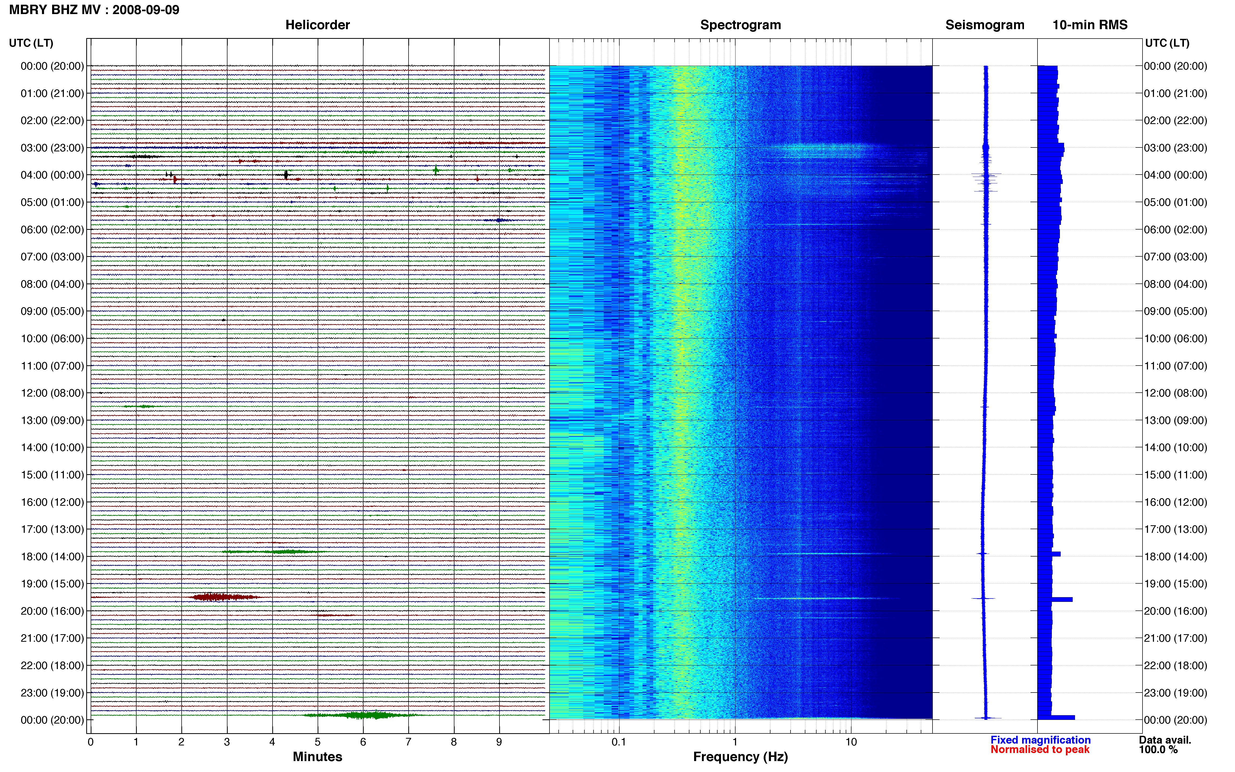Click "13:00 (09:00)" on the RMS time axis

pos(1175,420)
